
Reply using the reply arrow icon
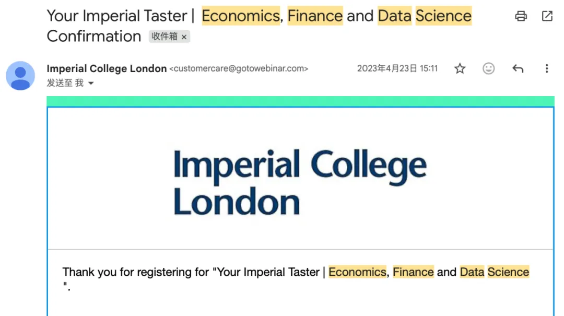pyautogui.click(x=518, y=68)
